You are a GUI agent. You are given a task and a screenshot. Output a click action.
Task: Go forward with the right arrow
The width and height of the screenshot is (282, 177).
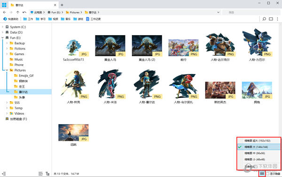[x=11, y=12]
